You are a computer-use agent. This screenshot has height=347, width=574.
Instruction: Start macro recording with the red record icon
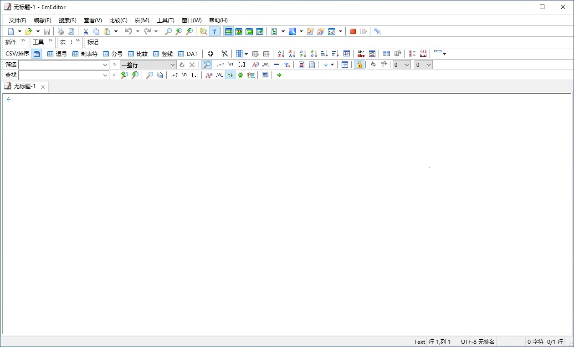point(353,31)
